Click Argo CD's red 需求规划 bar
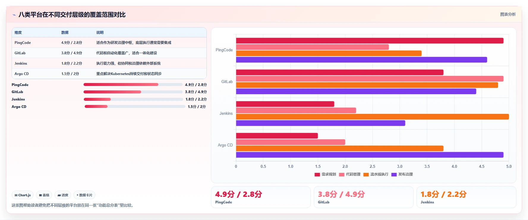Viewport: 528px width, 220px height. (277, 136)
